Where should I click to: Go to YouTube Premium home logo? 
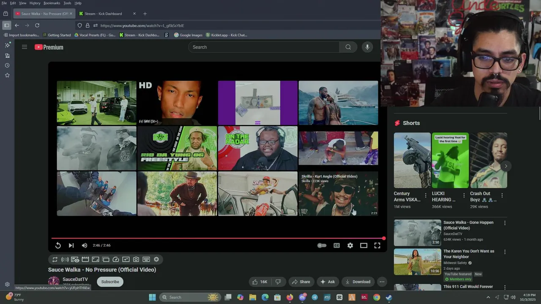(x=49, y=47)
